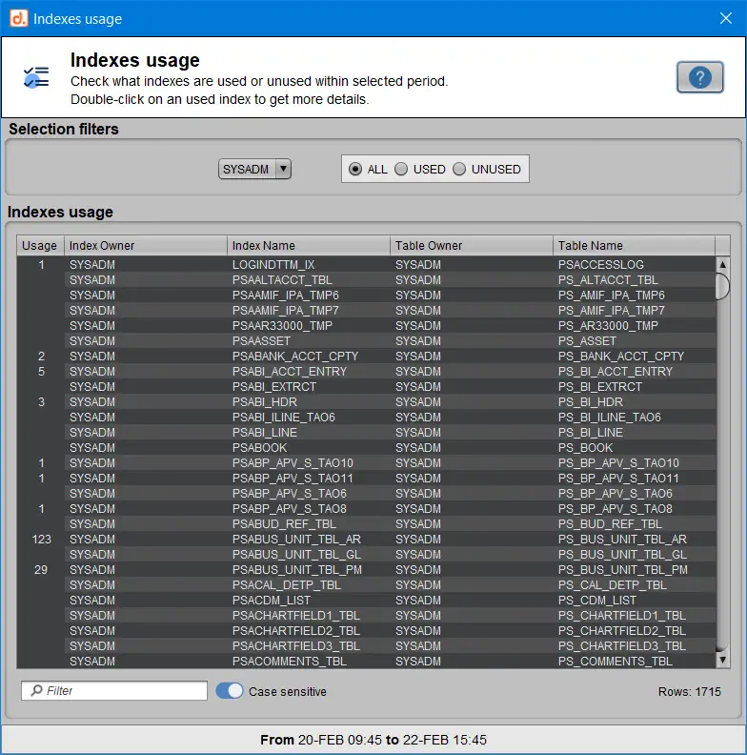This screenshot has height=755, width=747.
Task: Click the date range text in status bar
Action: coord(373,740)
